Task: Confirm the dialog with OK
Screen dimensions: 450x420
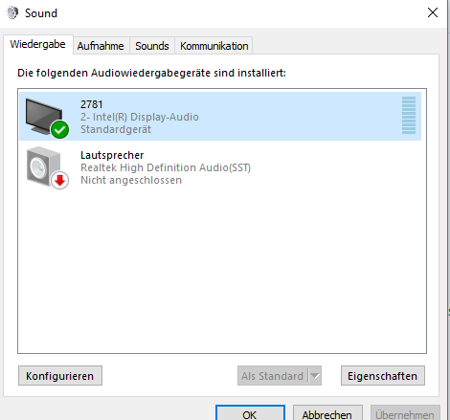Action: 250,413
